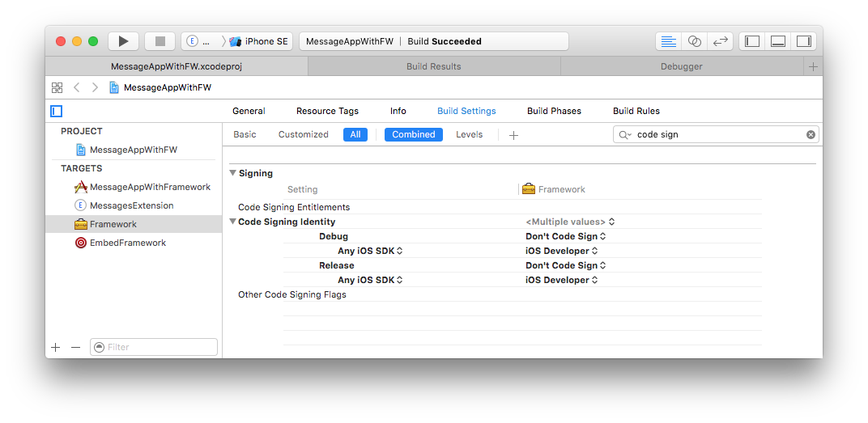
Task: Switch to Build Results tab
Action: pyautogui.click(x=434, y=66)
